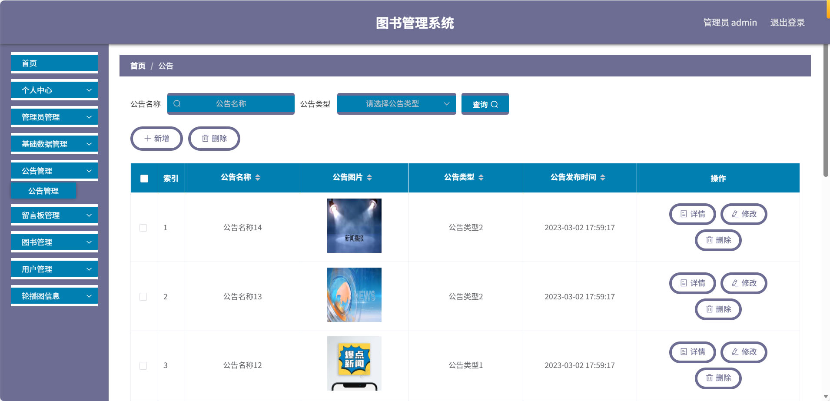Sort by 公告发布时间 column arrows

click(x=603, y=177)
